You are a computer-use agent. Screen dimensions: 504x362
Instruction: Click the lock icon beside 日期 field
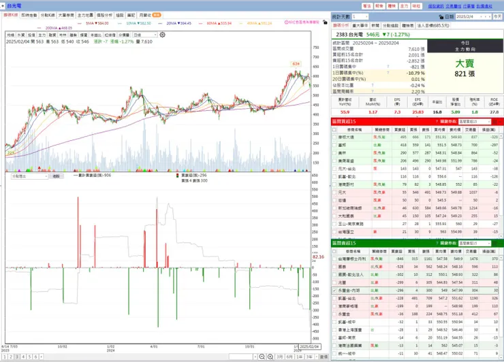tap(441, 17)
